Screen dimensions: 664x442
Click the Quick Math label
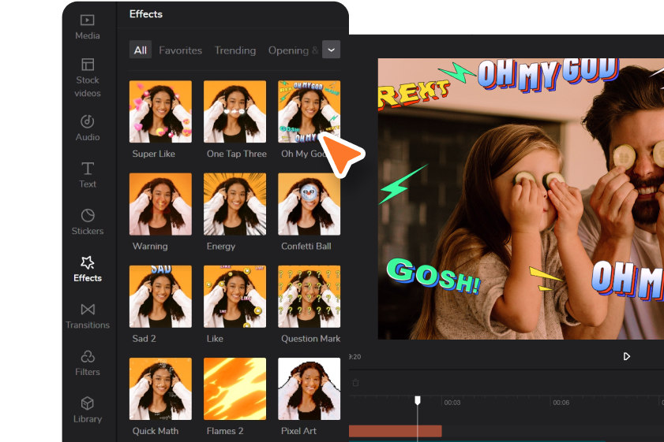(x=156, y=431)
